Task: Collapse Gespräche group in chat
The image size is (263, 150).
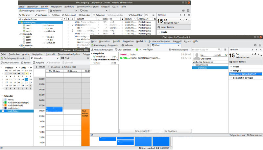Action: pos(92,53)
